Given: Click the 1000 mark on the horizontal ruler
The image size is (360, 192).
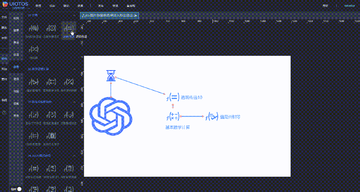Looking at the screenshot, I should [x=215, y=21].
